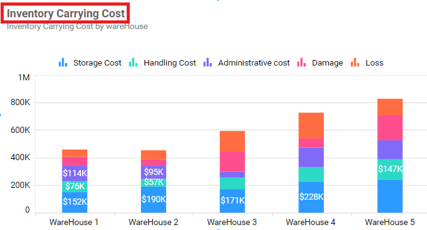Click the WareHouse 4 axis label
The width and height of the screenshot is (427, 230).
[310, 222]
